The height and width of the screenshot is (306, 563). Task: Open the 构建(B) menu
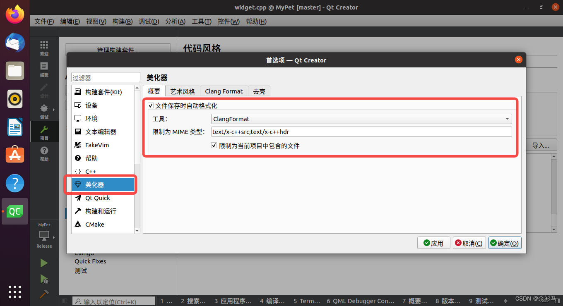coord(123,22)
